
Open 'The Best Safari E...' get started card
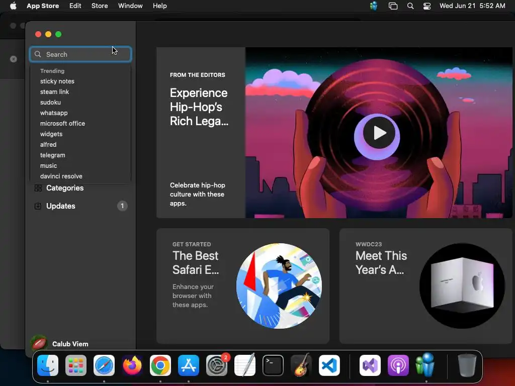coord(243,286)
